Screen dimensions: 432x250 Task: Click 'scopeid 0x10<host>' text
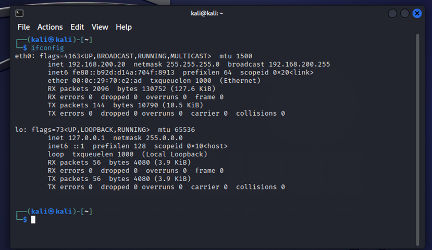(191, 146)
